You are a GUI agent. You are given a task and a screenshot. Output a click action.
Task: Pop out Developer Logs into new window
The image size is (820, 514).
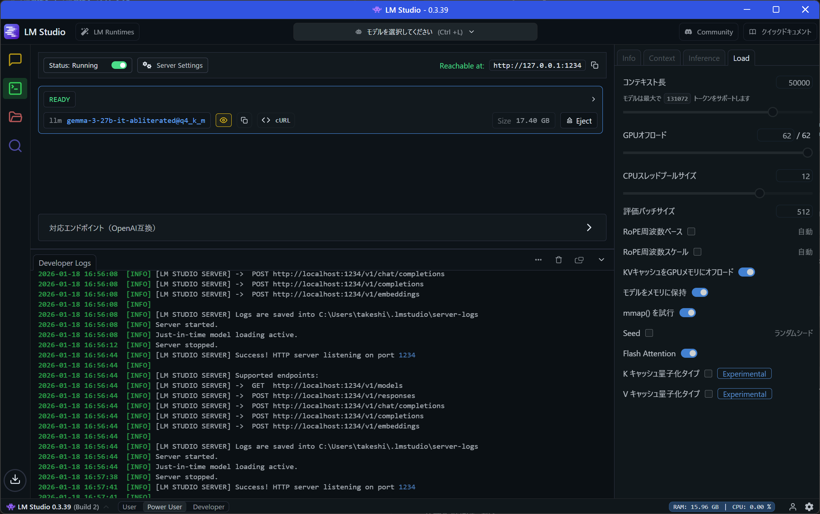click(579, 260)
